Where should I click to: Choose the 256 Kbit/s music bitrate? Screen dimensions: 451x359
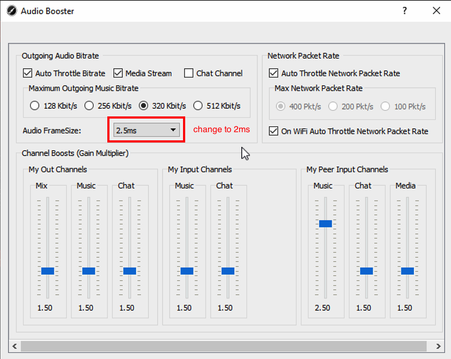[x=89, y=106]
